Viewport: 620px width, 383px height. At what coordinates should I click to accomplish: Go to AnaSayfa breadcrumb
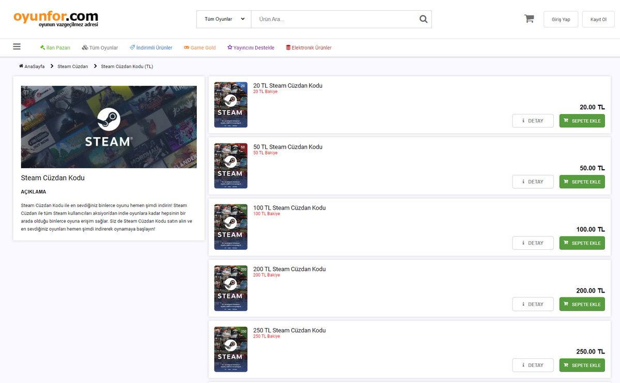click(32, 66)
